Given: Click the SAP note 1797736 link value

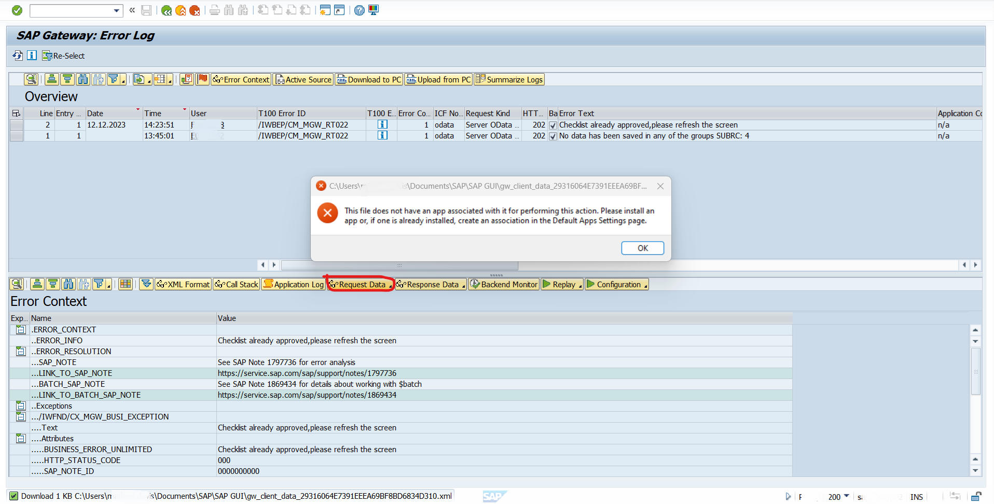Looking at the screenshot, I should [307, 373].
